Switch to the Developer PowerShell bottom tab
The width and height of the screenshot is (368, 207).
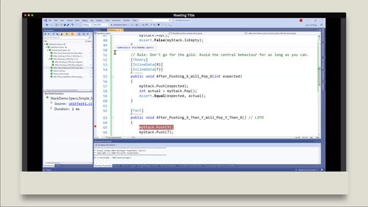coord(103,166)
